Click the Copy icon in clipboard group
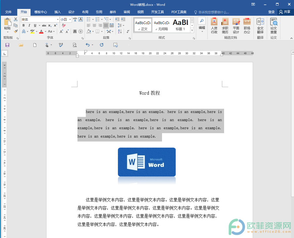The height and width of the screenshot is (238, 294). pyautogui.click(x=16, y=25)
